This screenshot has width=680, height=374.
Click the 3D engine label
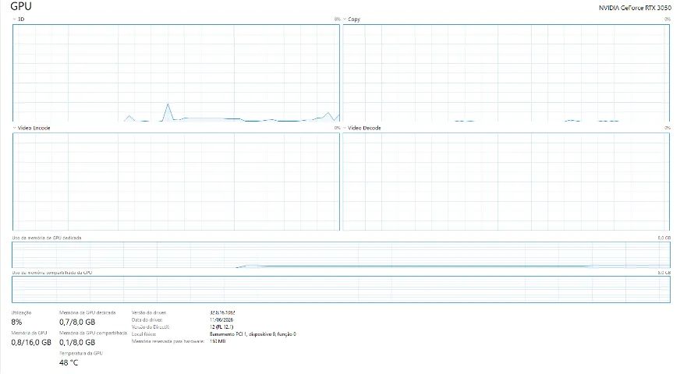tap(21, 19)
